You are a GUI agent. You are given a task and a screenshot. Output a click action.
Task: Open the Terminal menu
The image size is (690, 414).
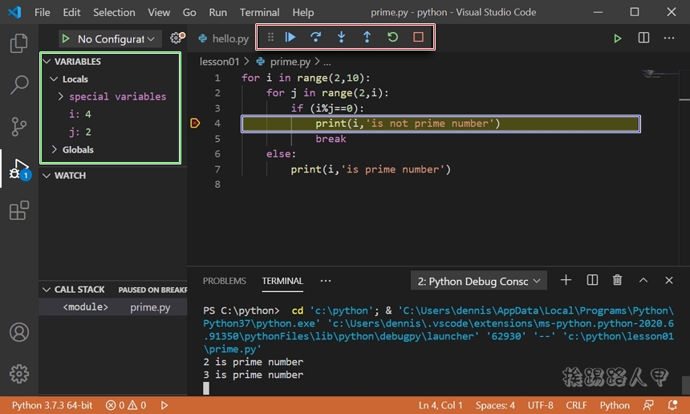(259, 12)
